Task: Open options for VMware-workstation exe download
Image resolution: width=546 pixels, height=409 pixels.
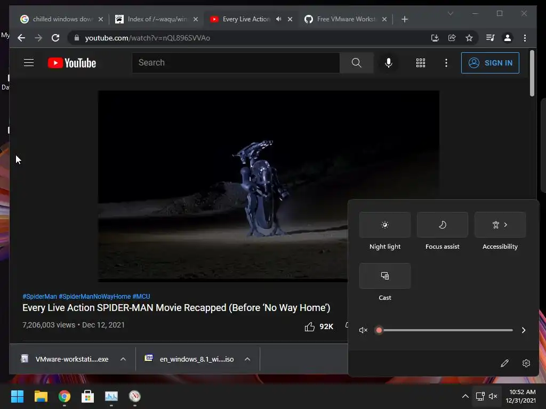Action: [x=123, y=359]
